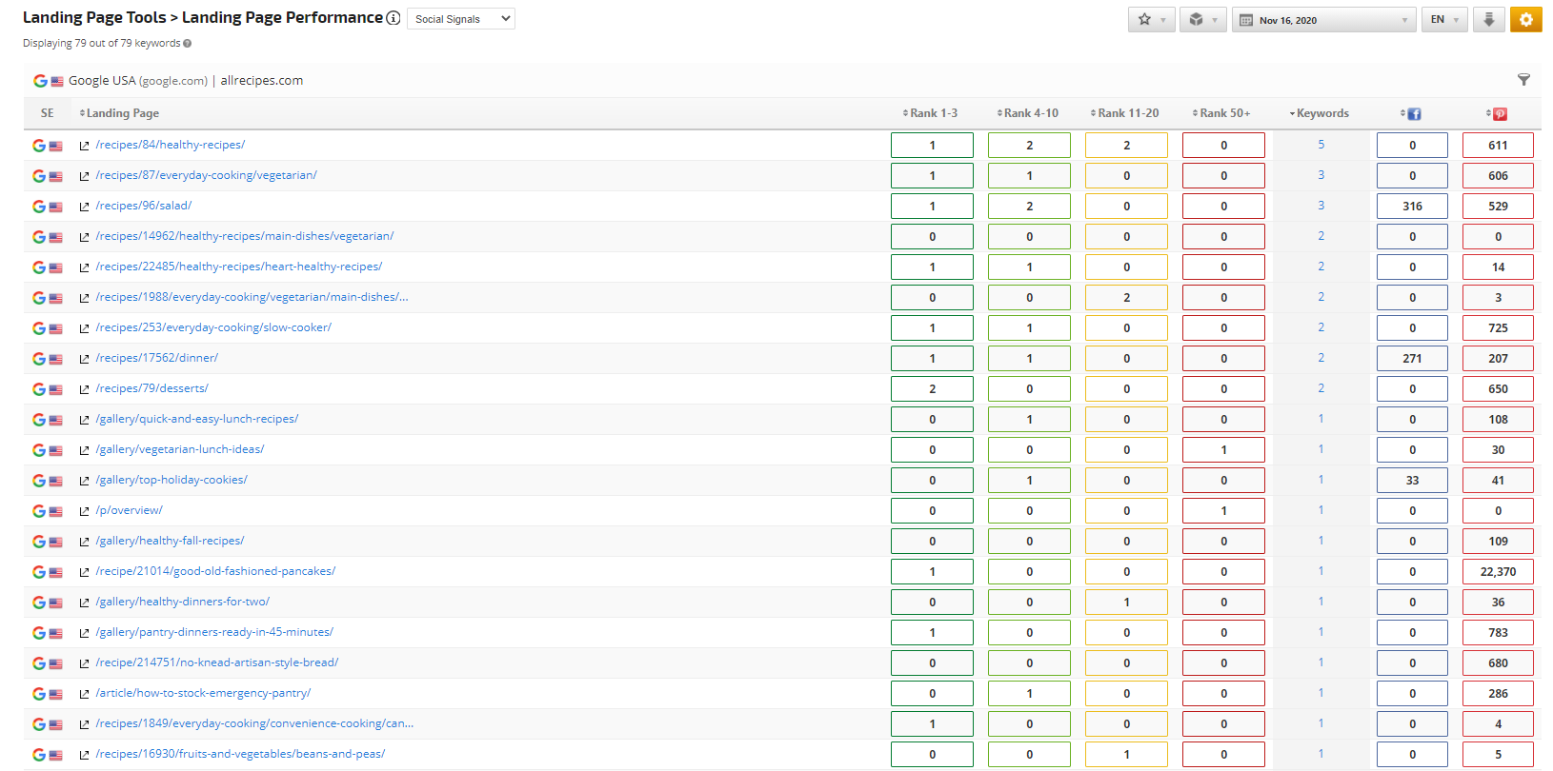Sort by the Facebook column icon
The width and height of the screenshot is (1553, 771).
tap(1413, 113)
